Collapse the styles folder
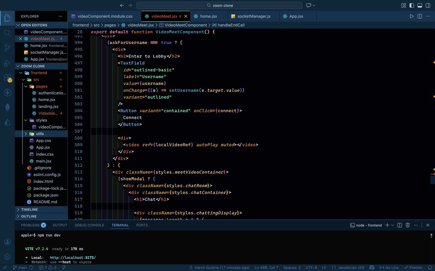 tap(41, 120)
